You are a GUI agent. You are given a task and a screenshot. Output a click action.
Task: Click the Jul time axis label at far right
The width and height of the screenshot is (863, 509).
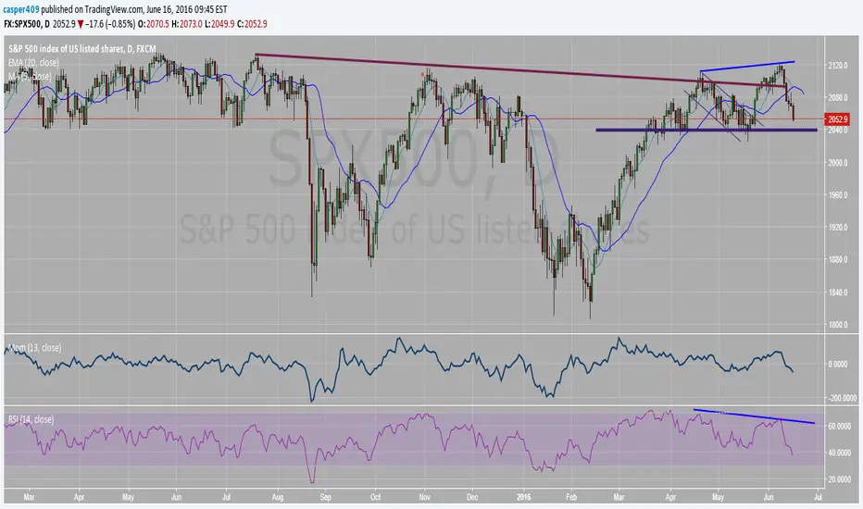pos(818,498)
